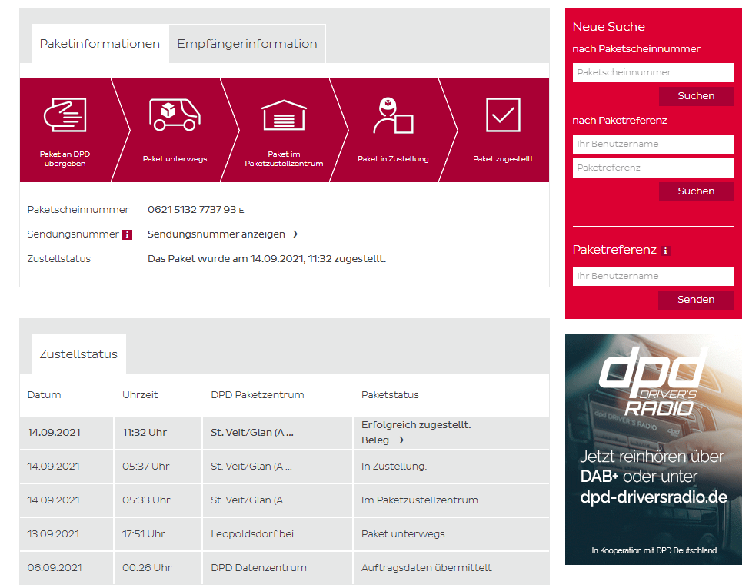
Task: Focus Benutzername field under 'nach Paketreferenz'
Action: pyautogui.click(x=653, y=144)
